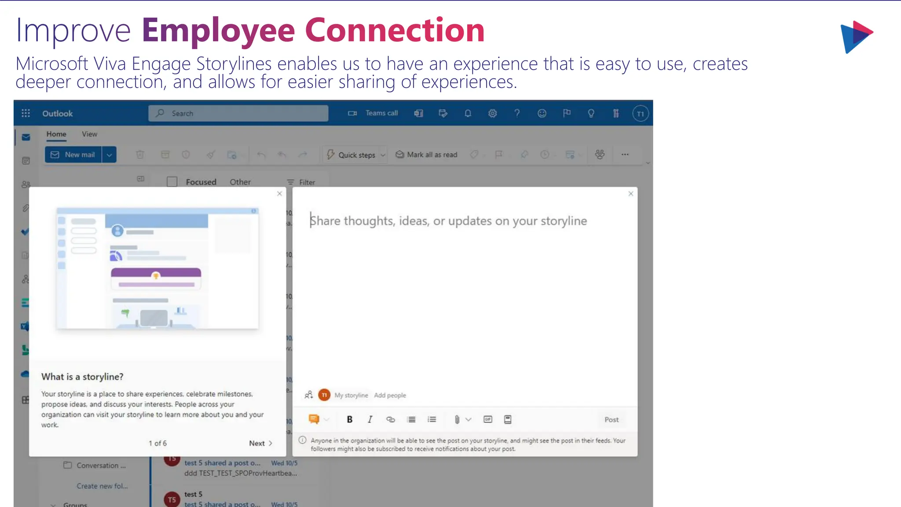901x507 pixels.
Task: Switch to the Focused inbox tab
Action: [201, 182]
